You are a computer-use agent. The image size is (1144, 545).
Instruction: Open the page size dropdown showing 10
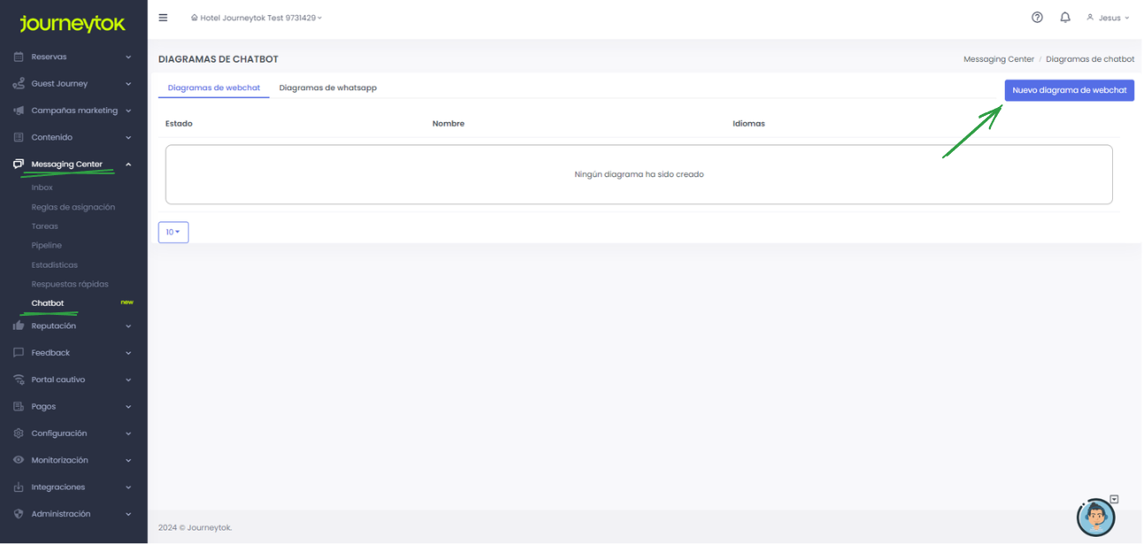[x=173, y=232]
